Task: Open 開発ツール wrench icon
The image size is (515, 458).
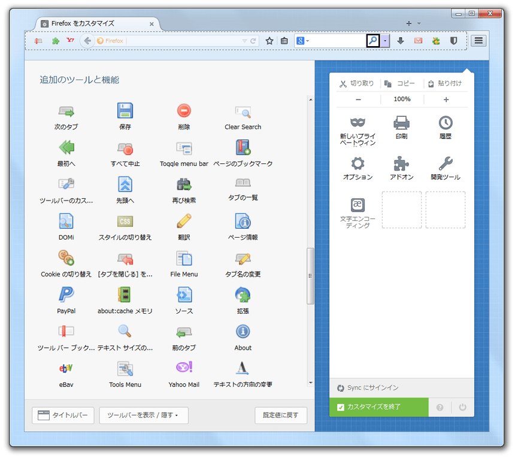Action: [446, 163]
